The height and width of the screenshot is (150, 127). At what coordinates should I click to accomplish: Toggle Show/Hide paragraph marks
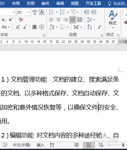tap(99, 27)
